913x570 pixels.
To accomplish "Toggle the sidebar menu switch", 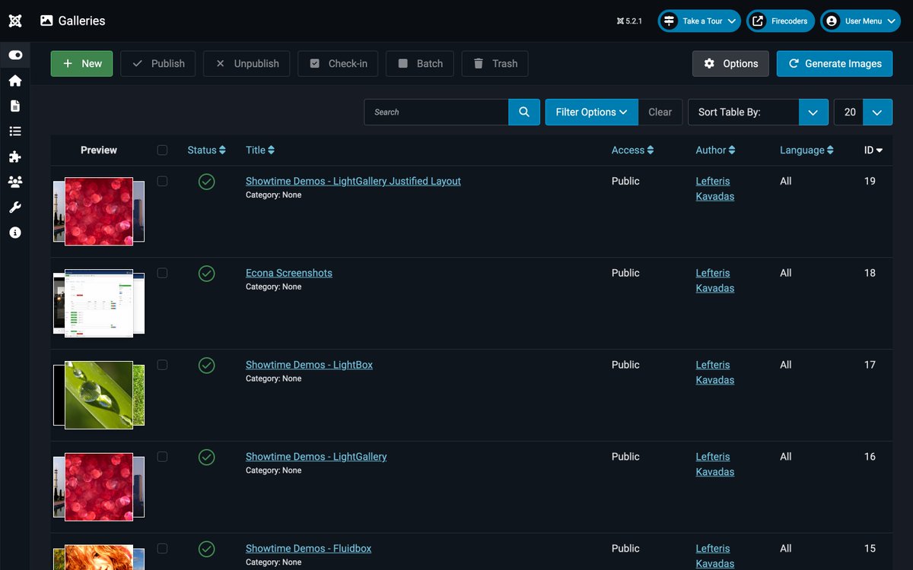I will pyautogui.click(x=15, y=55).
